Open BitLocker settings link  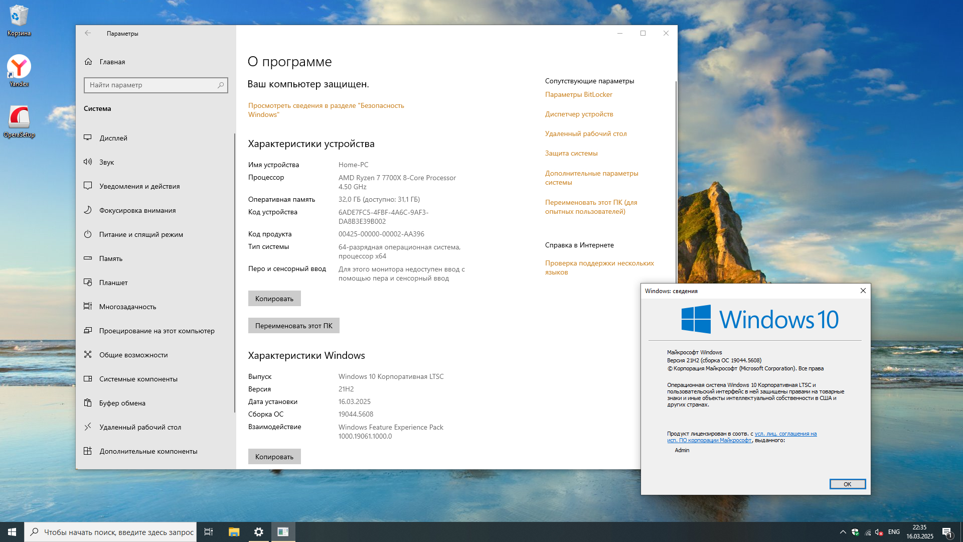578,94
